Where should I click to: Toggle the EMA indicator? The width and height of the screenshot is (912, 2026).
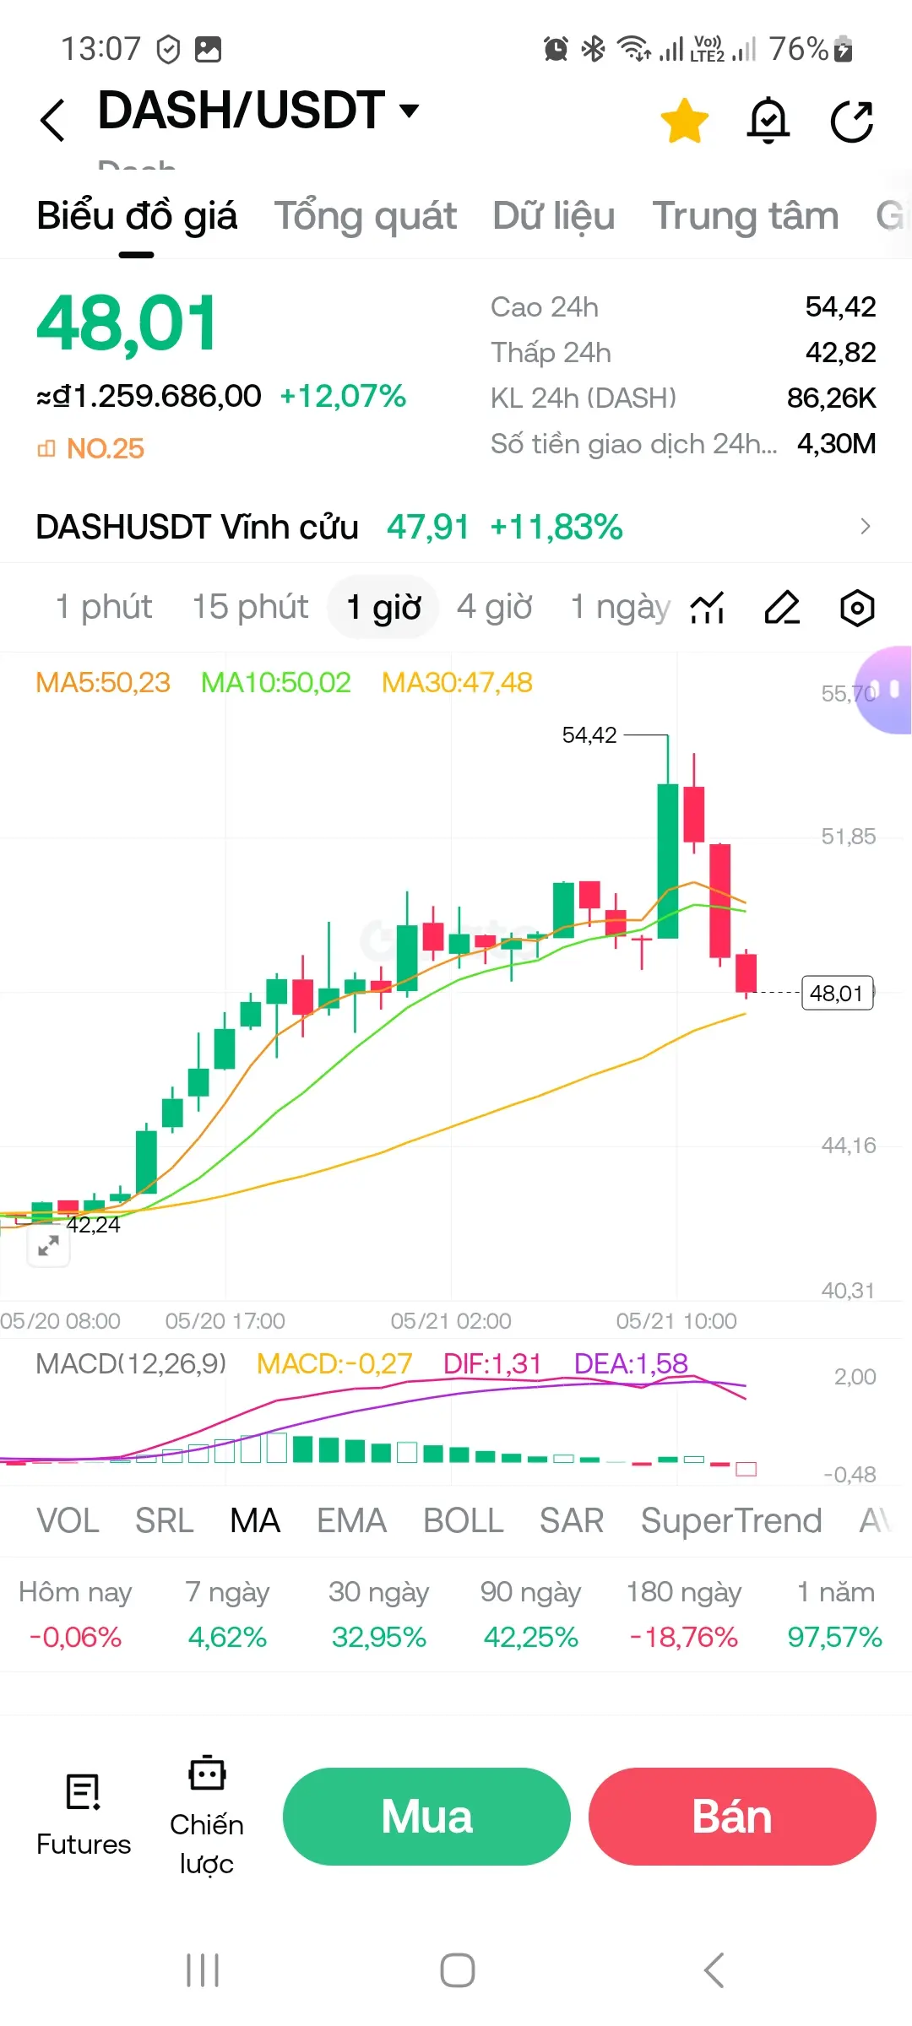tap(351, 1521)
